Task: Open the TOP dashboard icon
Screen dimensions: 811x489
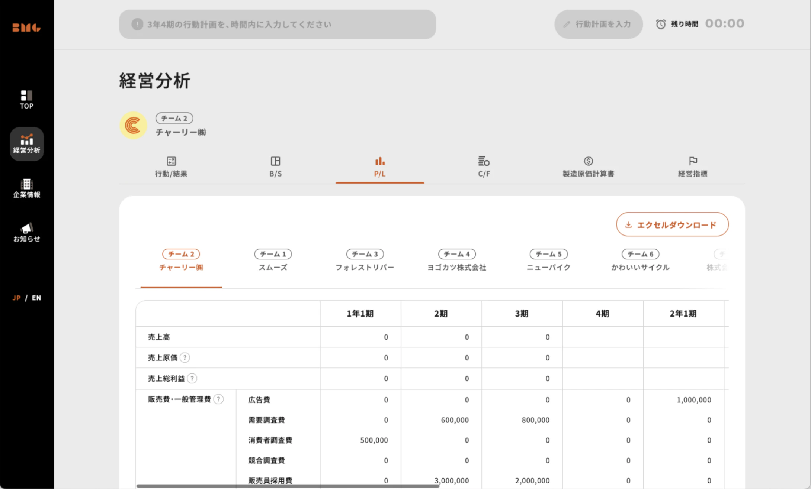Action: click(26, 100)
